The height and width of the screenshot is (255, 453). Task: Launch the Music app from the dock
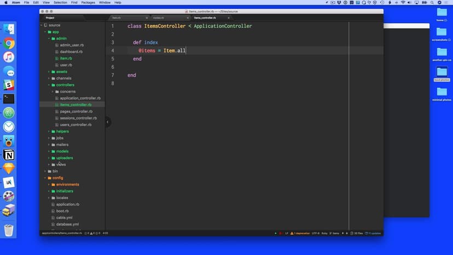click(9, 57)
